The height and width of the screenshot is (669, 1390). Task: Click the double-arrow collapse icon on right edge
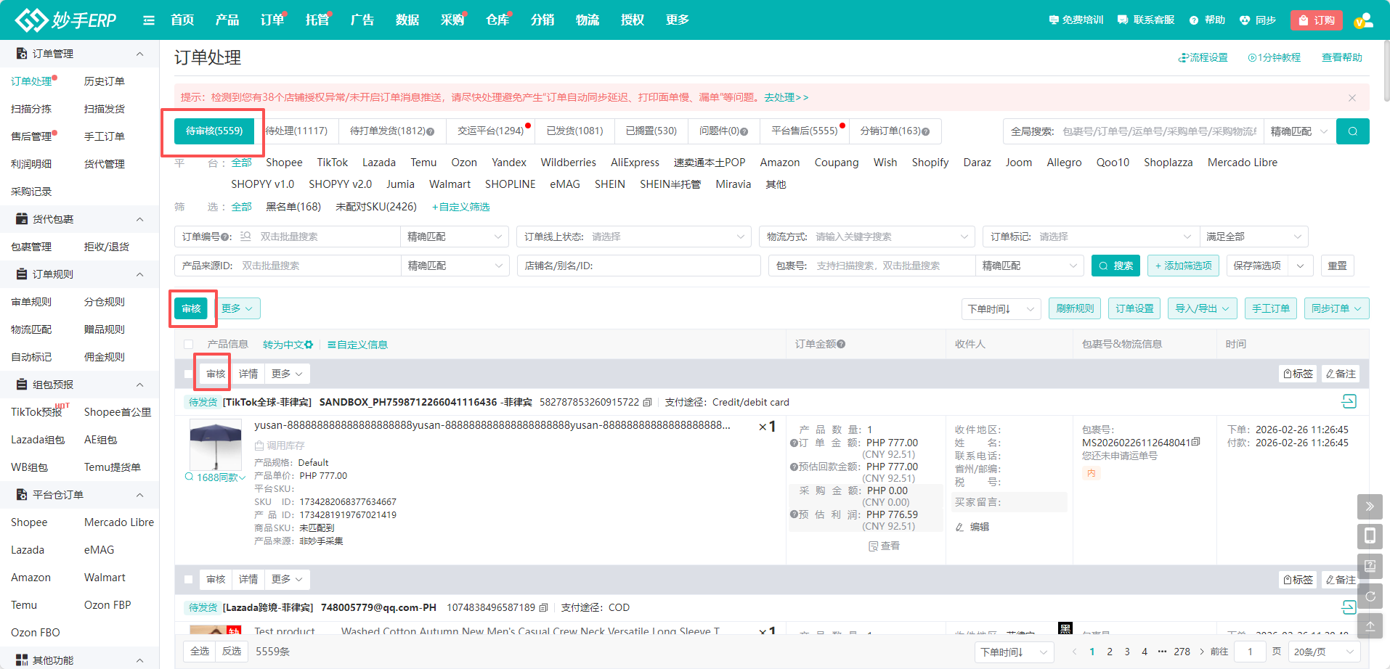[1369, 506]
